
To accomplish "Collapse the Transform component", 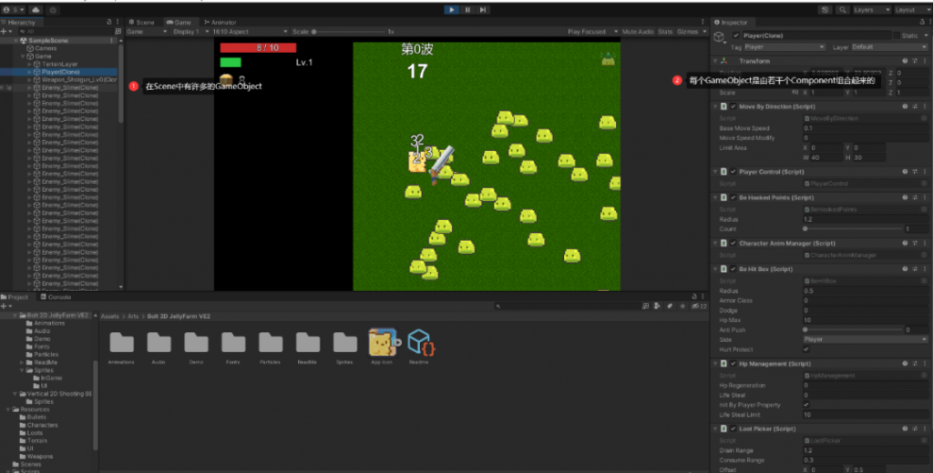I will (715, 61).
